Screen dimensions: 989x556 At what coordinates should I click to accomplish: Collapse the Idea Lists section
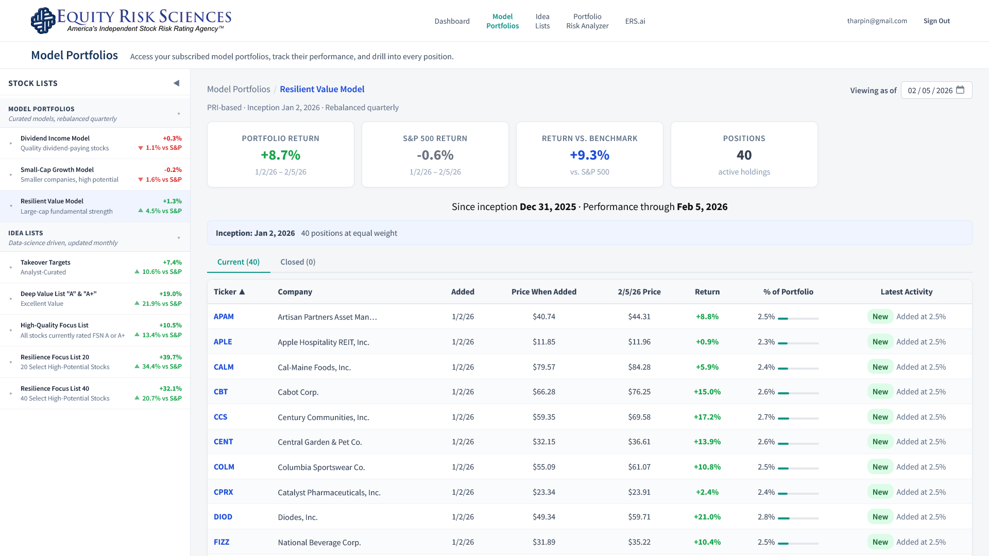179,238
